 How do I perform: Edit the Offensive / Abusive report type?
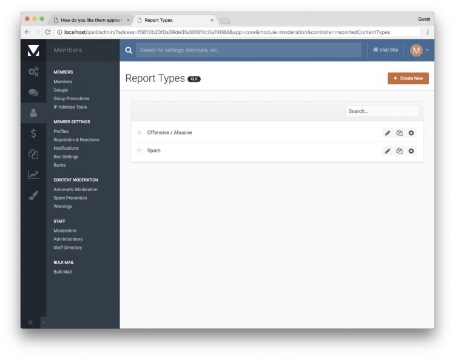point(388,133)
